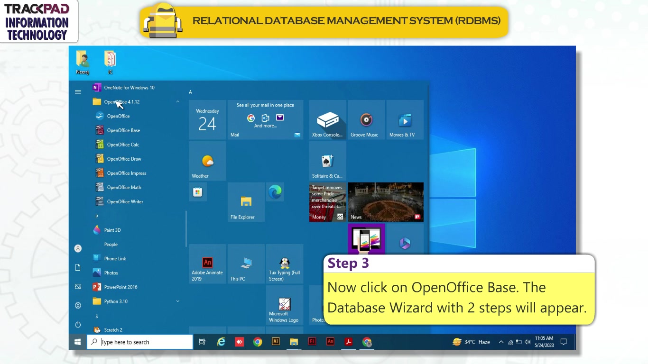Open Adobe Animate from taskbar

[x=330, y=342]
